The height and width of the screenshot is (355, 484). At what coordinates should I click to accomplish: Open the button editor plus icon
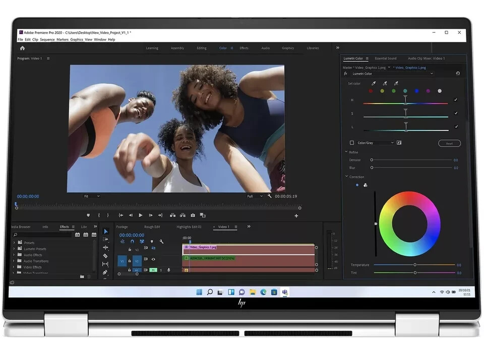296,216
